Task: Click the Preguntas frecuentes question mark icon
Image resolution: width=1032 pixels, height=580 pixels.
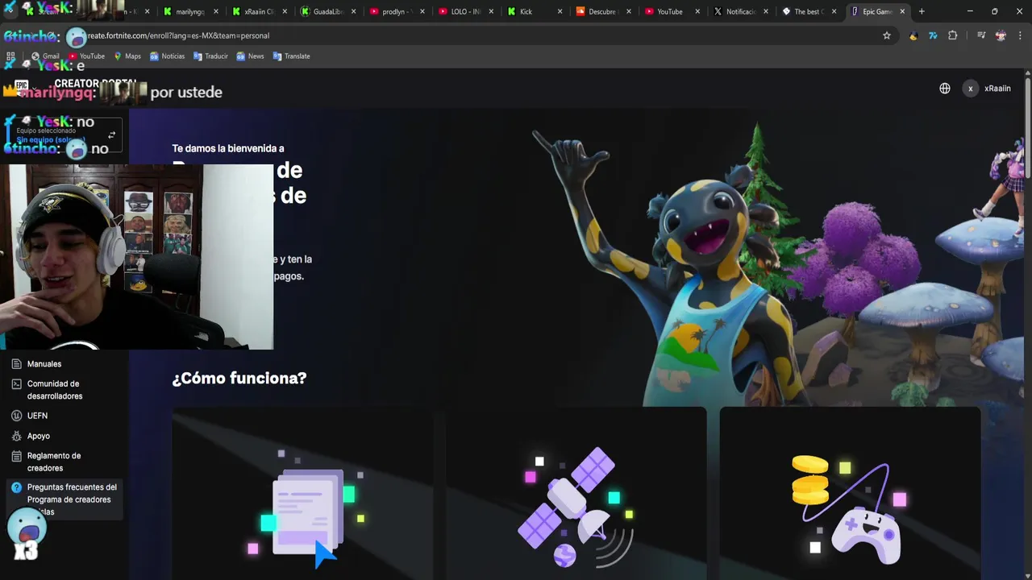Action: coord(16,487)
